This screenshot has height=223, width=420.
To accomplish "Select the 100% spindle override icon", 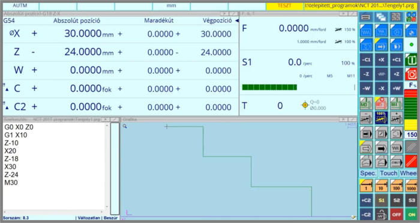I will point(381,118).
